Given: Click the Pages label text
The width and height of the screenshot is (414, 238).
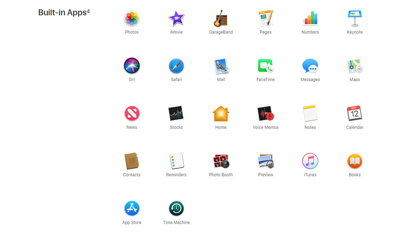Looking at the screenshot, I should [x=266, y=32].
